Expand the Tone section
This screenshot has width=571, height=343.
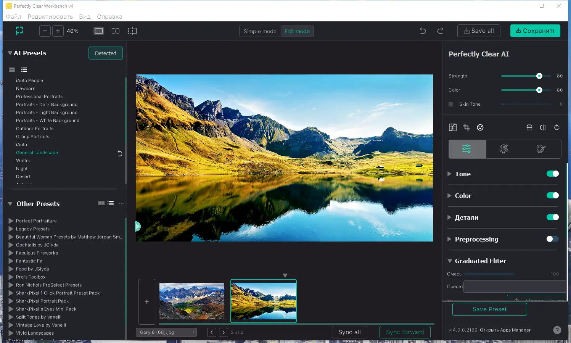[449, 174]
